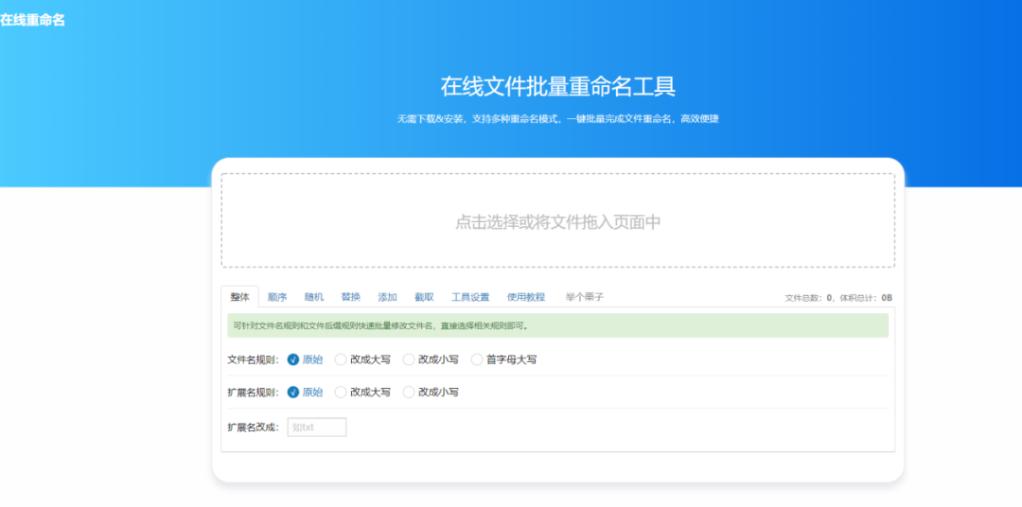Open the 举个栗子 tab
1022x507 pixels.
(585, 297)
